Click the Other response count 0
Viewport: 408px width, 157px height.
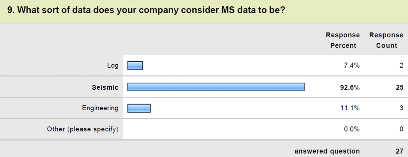(x=402, y=129)
